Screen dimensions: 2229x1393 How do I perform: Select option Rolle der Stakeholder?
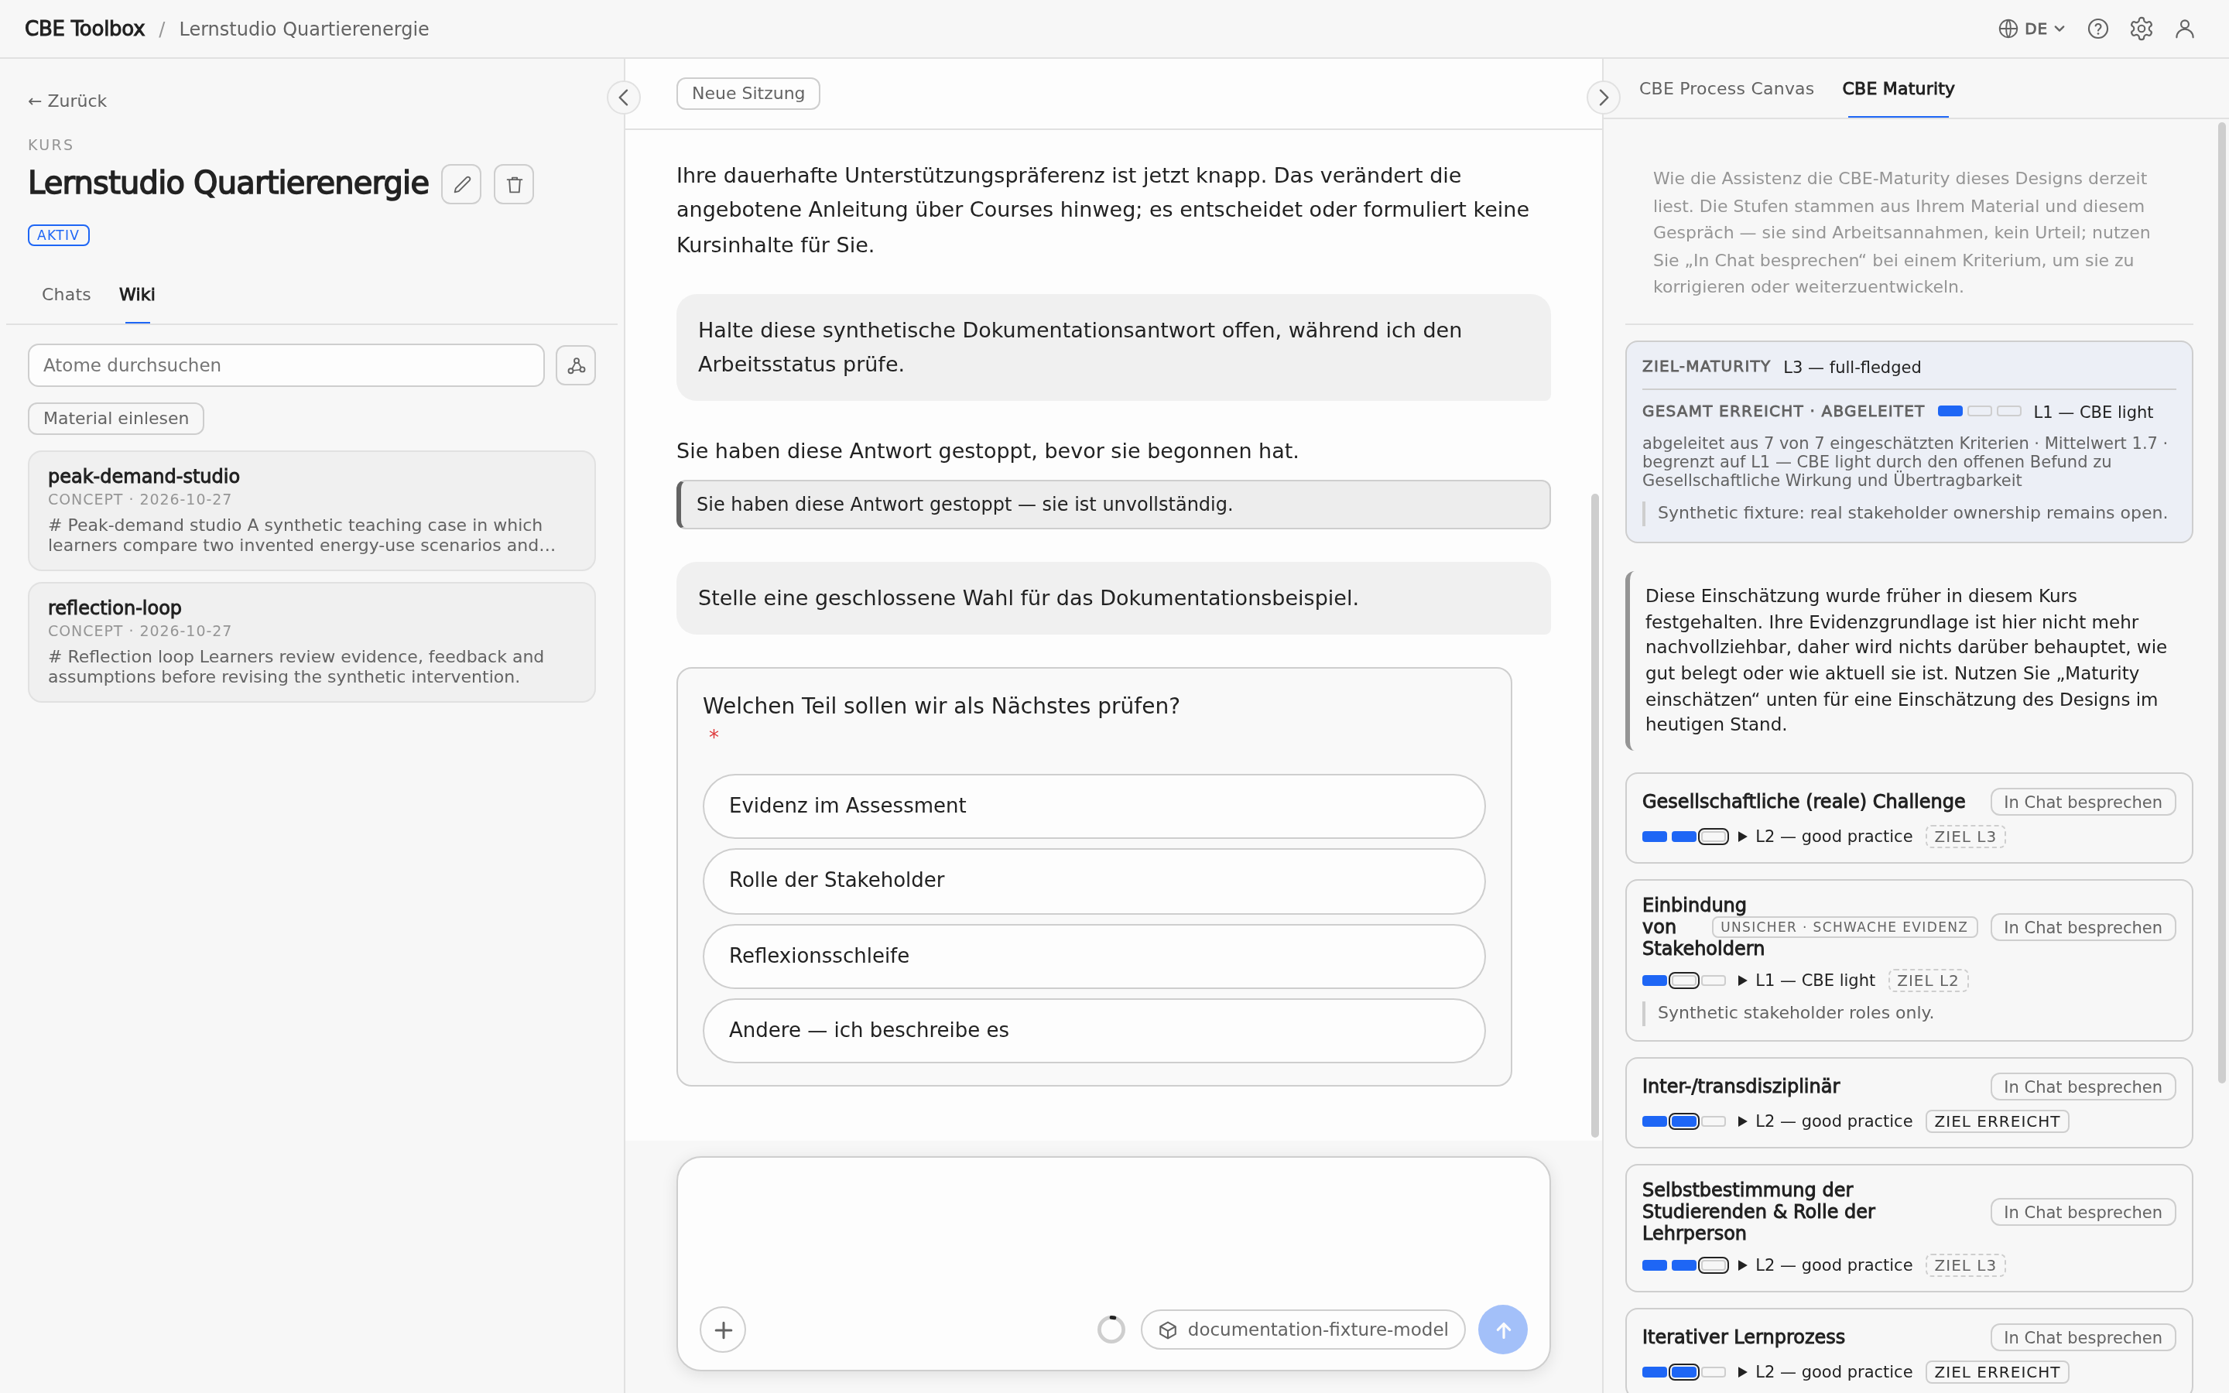(x=1094, y=881)
